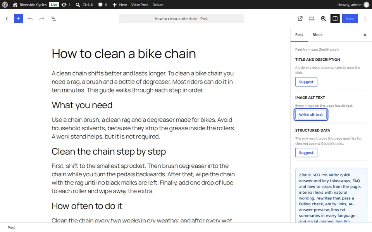Click the admin user avatar

coord(367,5)
